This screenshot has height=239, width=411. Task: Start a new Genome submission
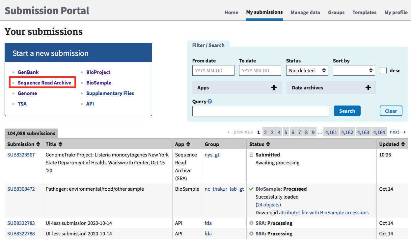tap(27, 93)
